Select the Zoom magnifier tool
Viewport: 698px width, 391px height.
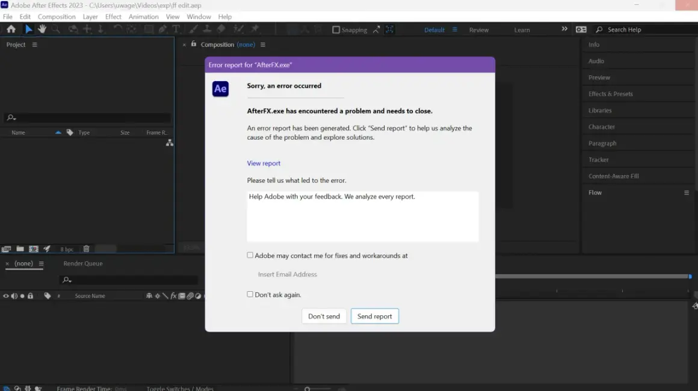pos(55,29)
